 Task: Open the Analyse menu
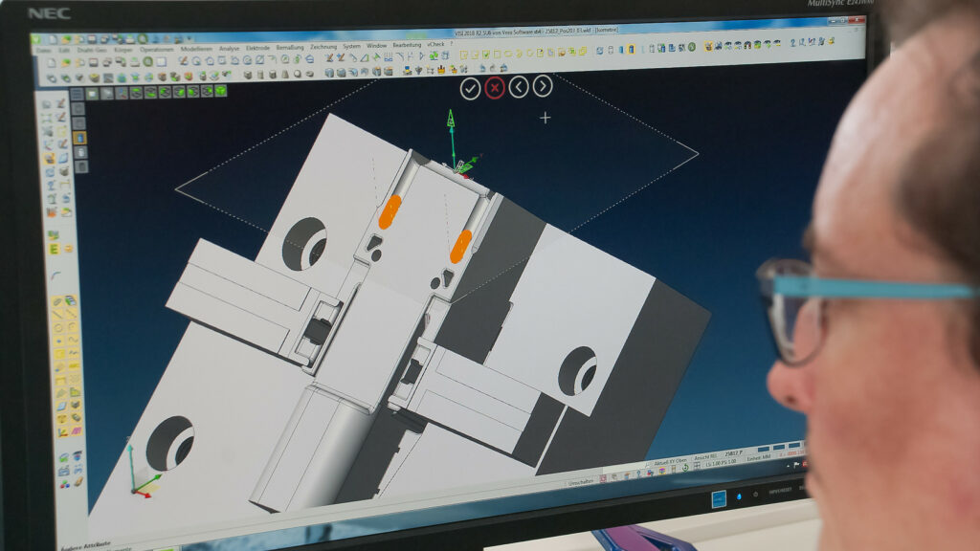coord(230,48)
